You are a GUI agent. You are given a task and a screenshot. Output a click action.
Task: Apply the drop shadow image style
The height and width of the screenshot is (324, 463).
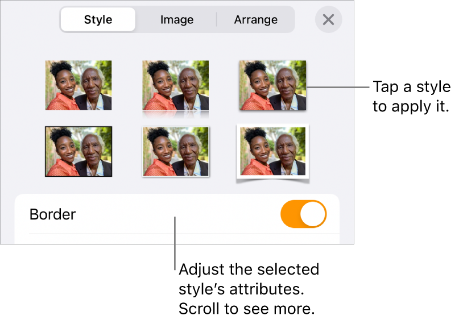(272, 85)
